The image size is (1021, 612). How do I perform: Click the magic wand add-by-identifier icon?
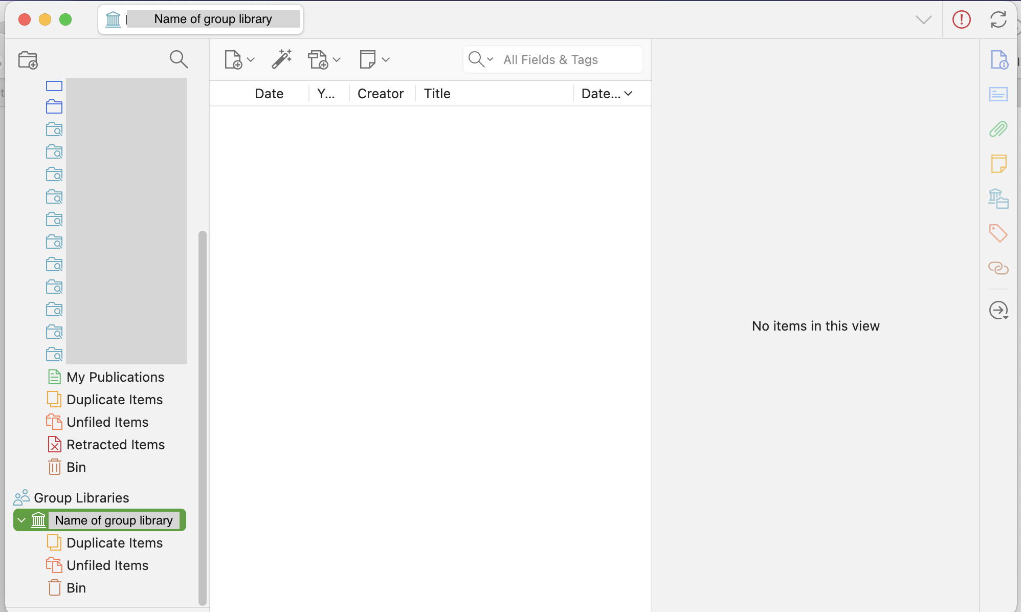point(281,59)
